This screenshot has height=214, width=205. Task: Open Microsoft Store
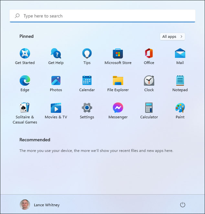coord(118,54)
